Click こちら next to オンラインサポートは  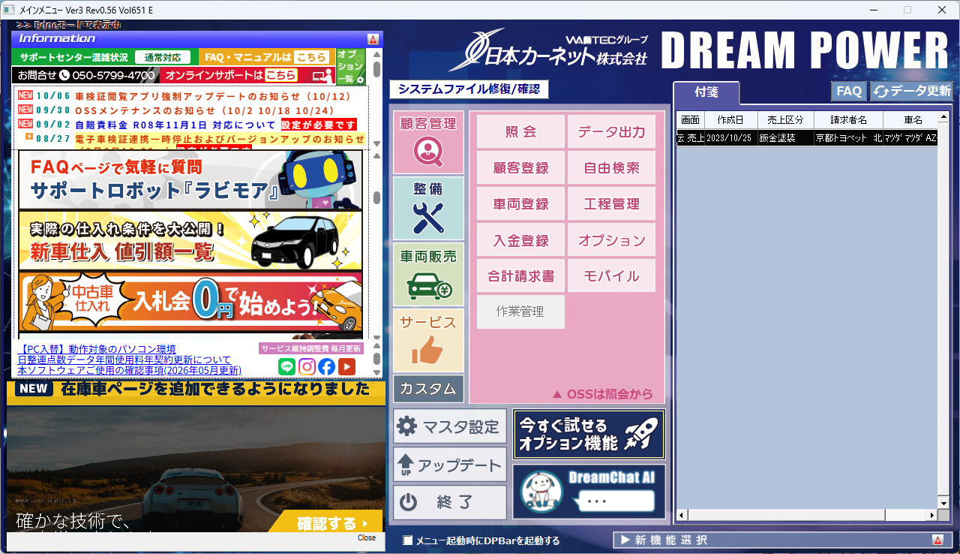[x=280, y=75]
